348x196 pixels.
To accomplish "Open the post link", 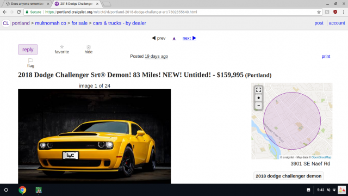I will (319, 23).
